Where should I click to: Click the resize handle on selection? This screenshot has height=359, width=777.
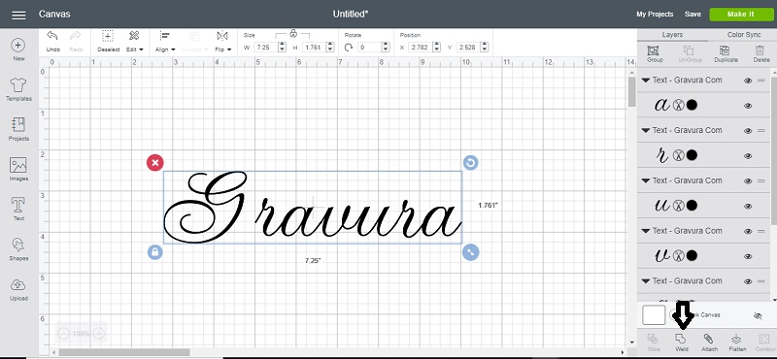(x=470, y=252)
